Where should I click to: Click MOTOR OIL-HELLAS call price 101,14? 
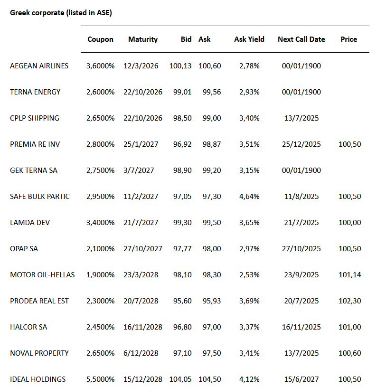[350, 275]
